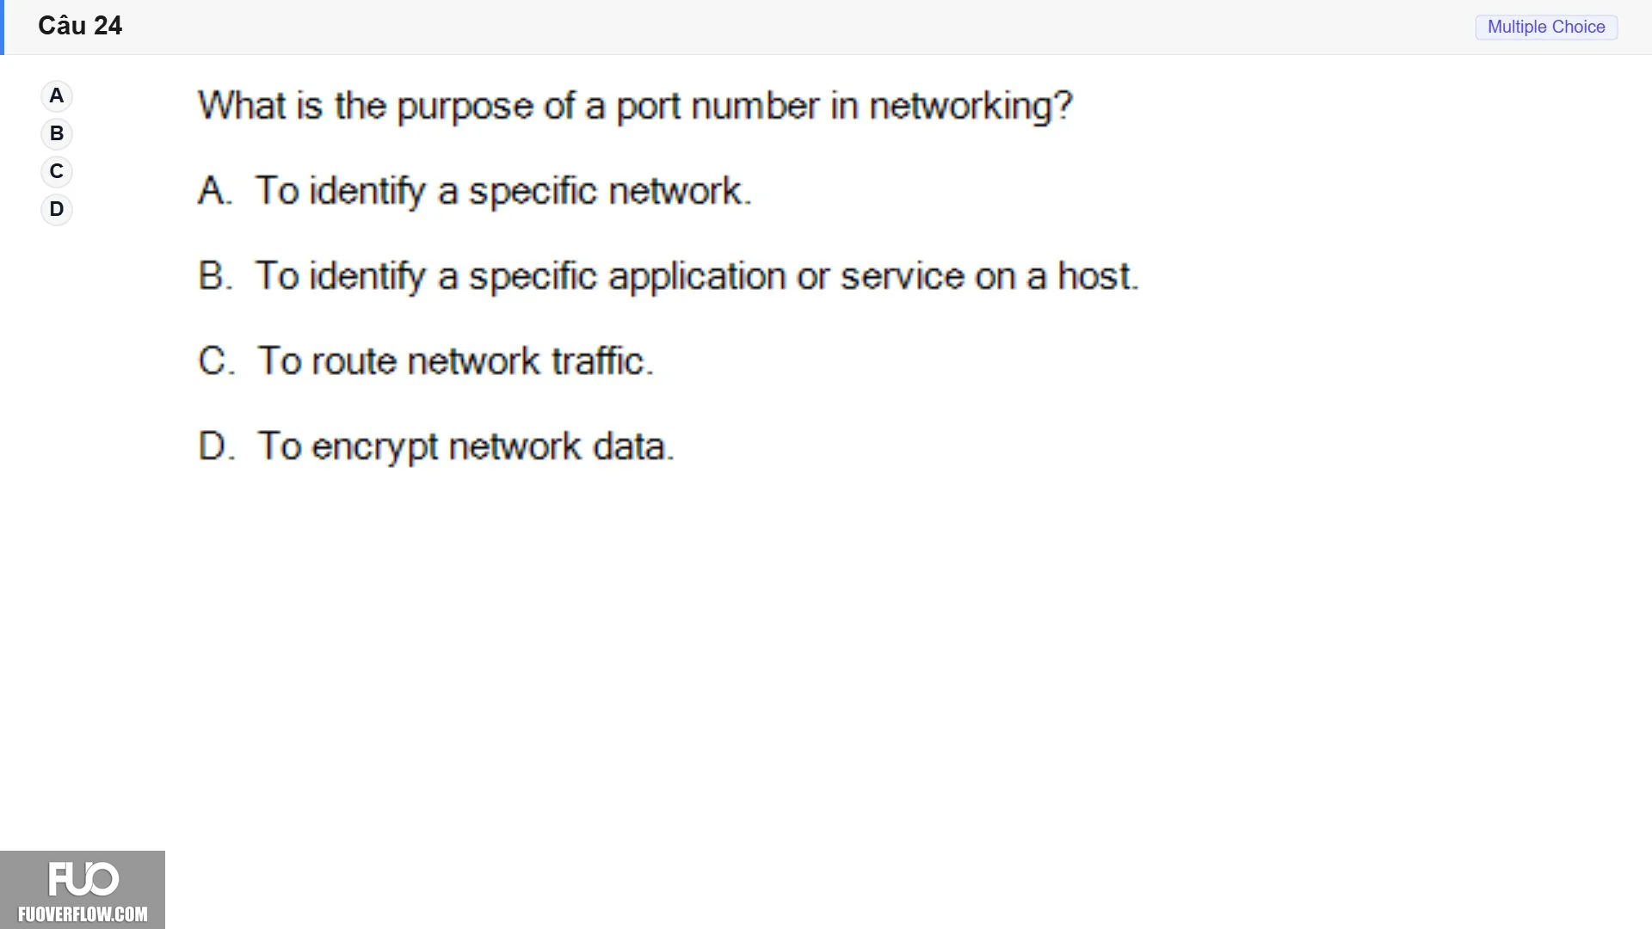Open the FUO logo icon

pyautogui.click(x=83, y=879)
